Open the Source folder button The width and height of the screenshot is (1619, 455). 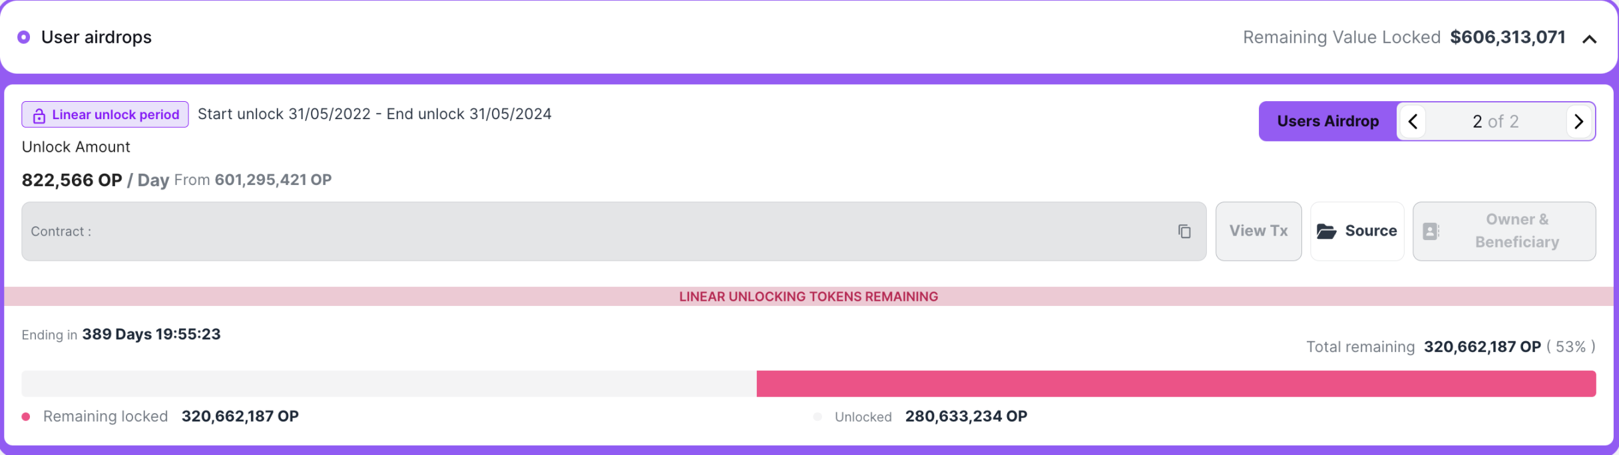click(x=1357, y=231)
